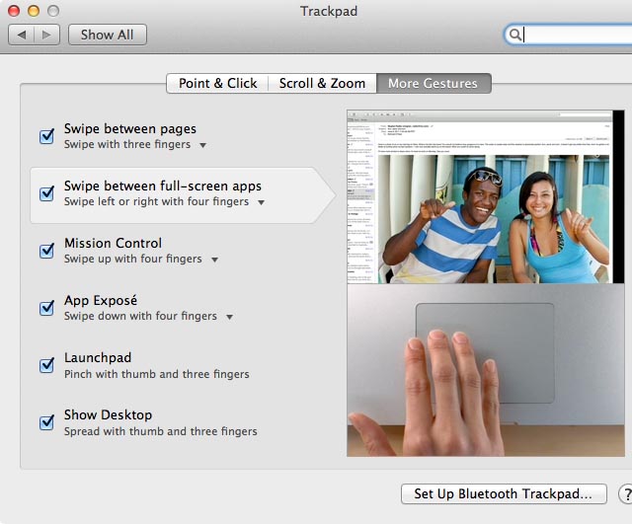Disable the App Exposé checkbox
The image size is (632, 524).
(46, 308)
